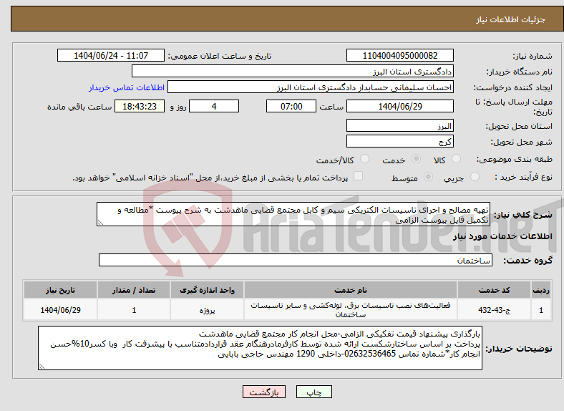
Task: Click the resize handle of buyer notes area
Action: 42,367
